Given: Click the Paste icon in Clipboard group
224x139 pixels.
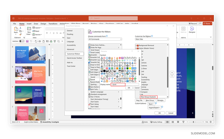Looking at the screenshot, I should coord(16,29).
